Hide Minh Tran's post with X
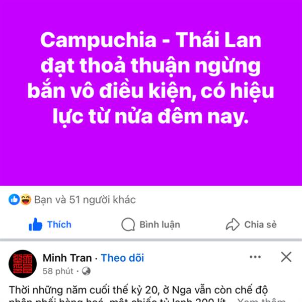The width and height of the screenshot is (302, 302). [286, 257]
